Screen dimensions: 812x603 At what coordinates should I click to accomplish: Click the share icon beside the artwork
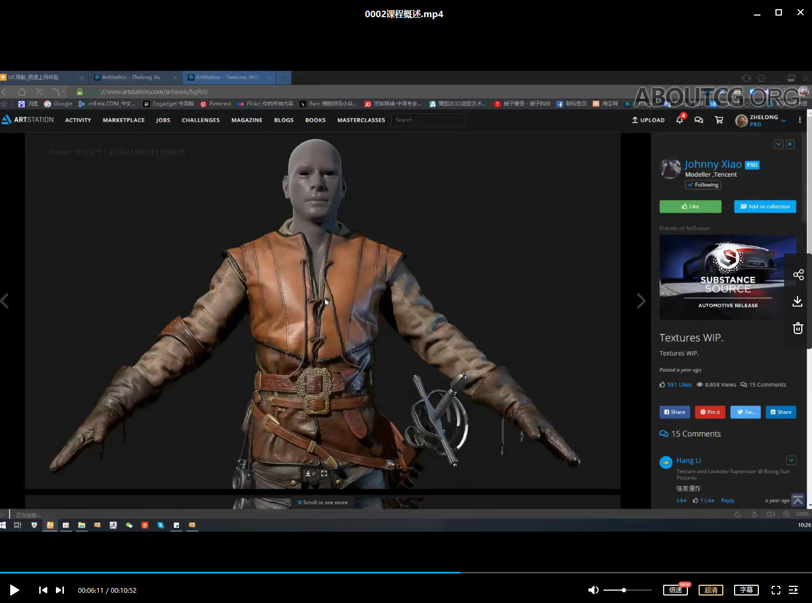pos(799,274)
